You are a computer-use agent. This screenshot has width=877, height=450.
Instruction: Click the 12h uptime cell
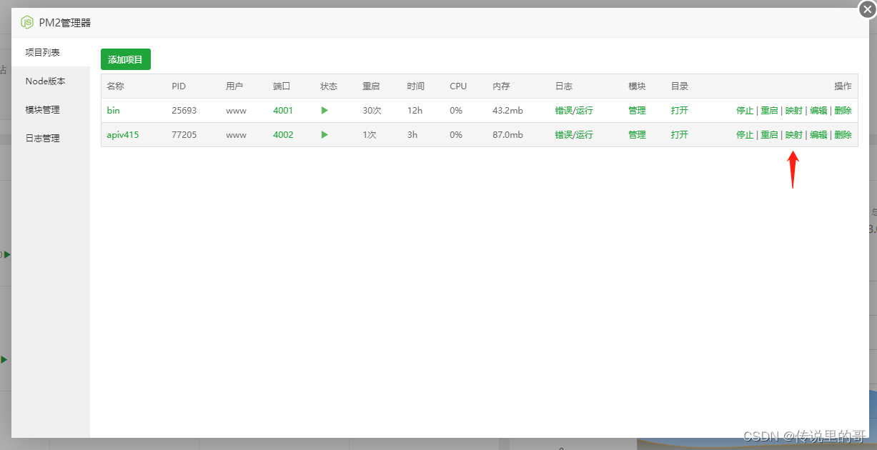click(x=414, y=111)
